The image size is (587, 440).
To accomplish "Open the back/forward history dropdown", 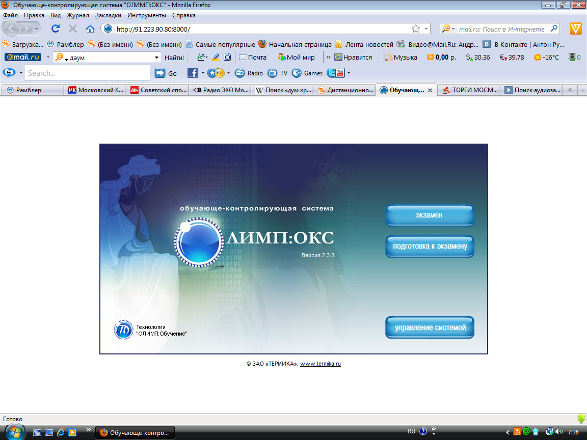I will (x=36, y=29).
